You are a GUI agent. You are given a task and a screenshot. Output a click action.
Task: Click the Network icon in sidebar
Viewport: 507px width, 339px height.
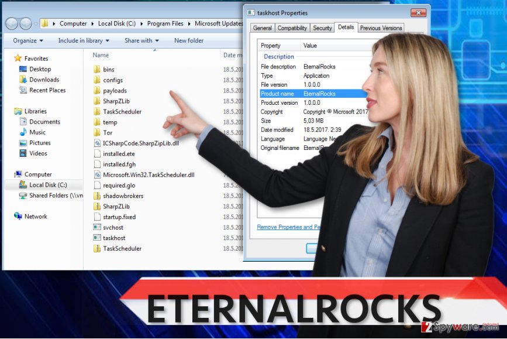[18, 216]
